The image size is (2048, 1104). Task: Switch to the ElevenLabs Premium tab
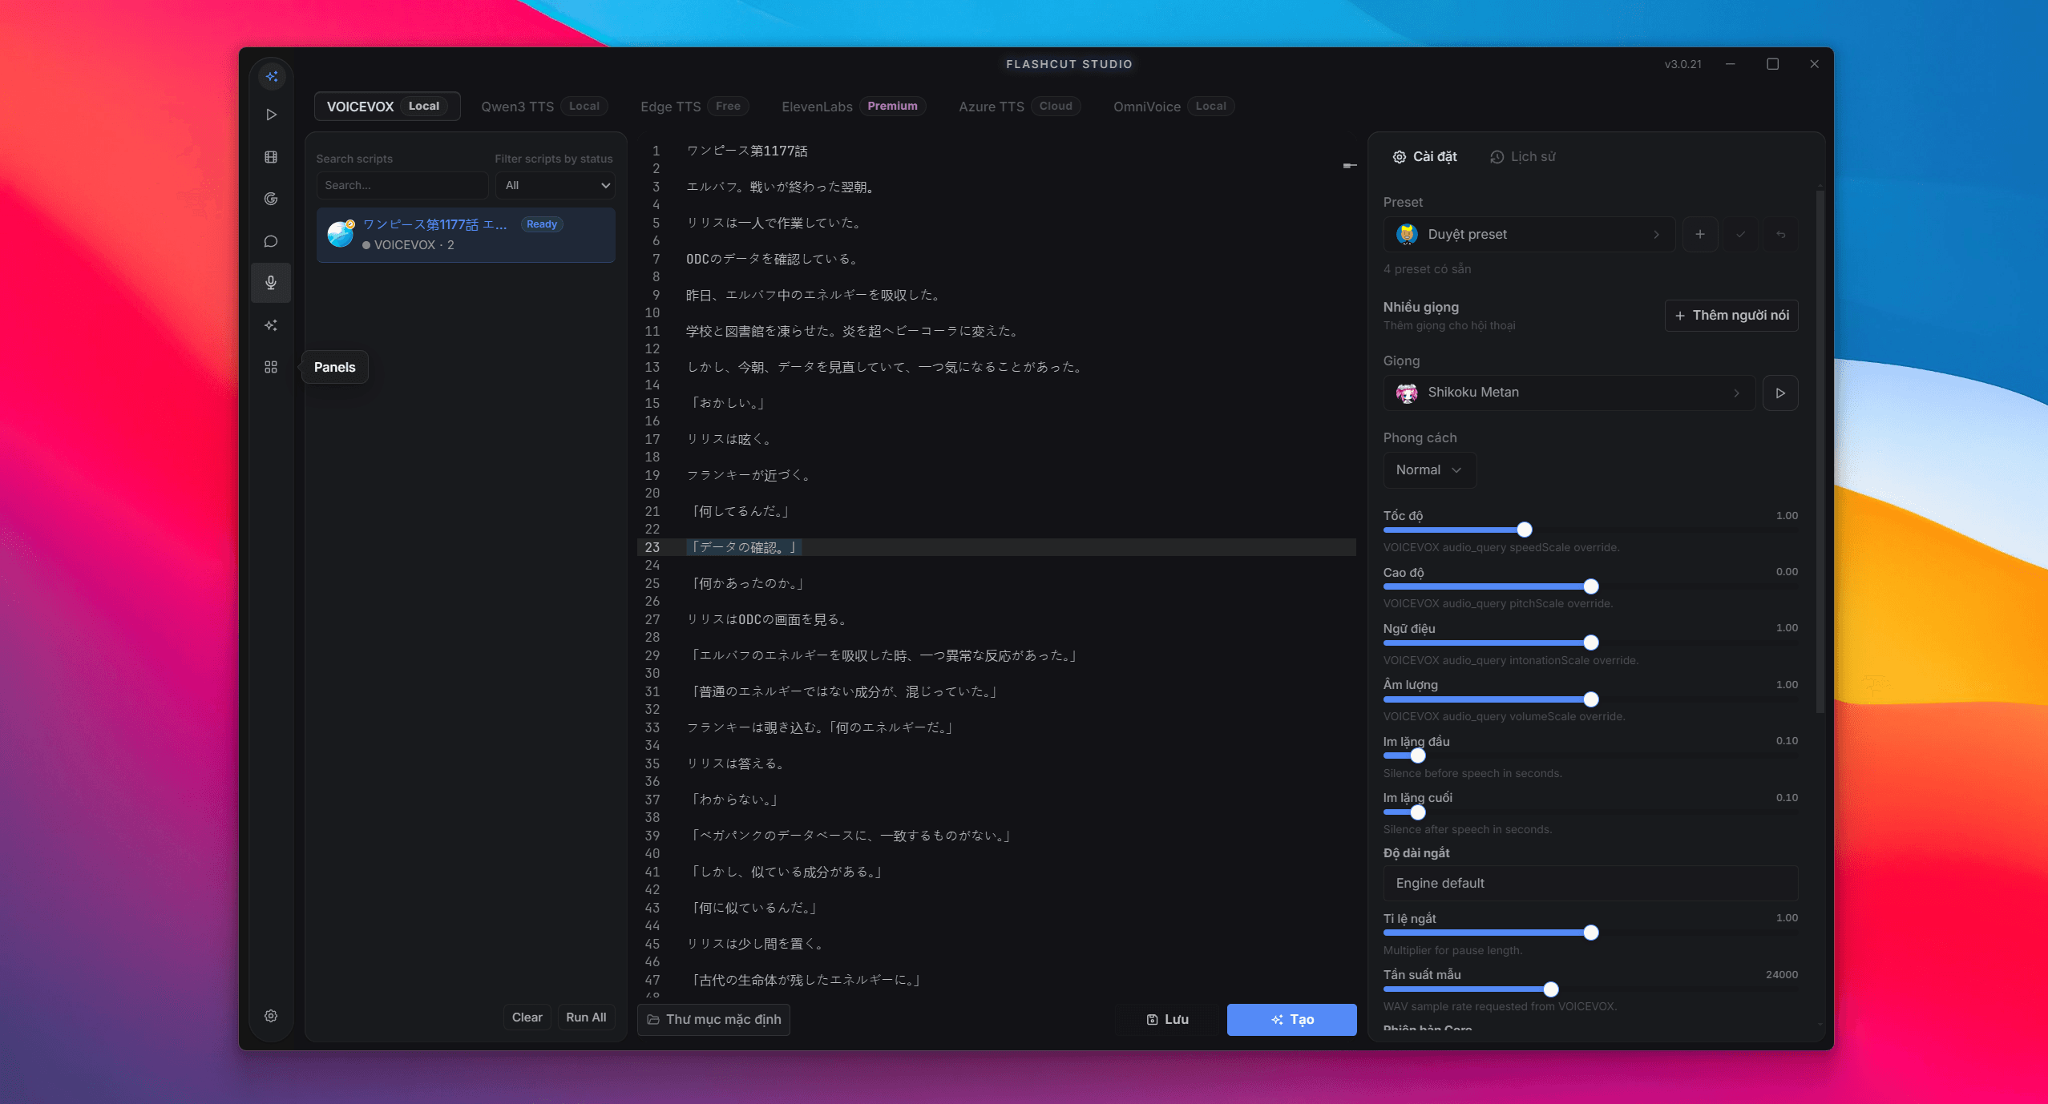[854, 107]
